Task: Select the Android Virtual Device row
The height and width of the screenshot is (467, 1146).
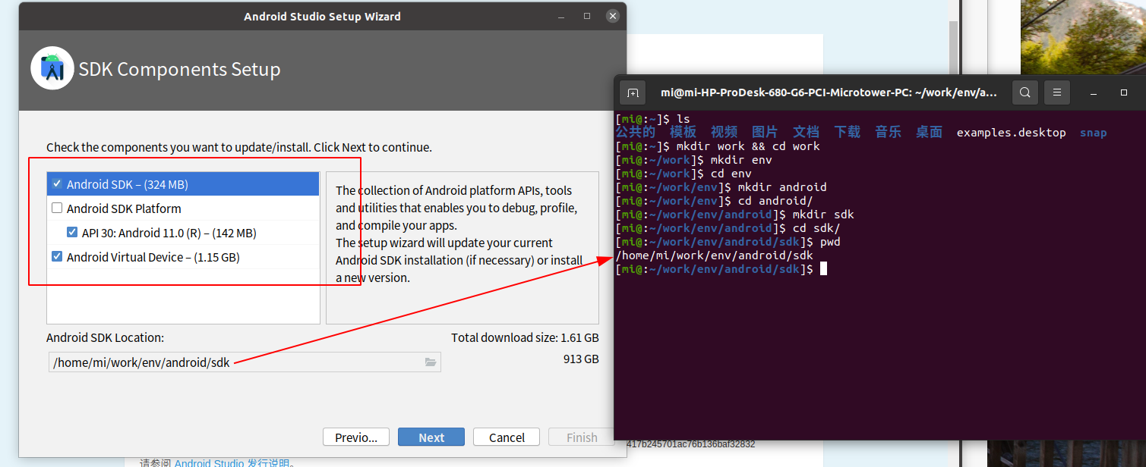Action: tap(183, 257)
